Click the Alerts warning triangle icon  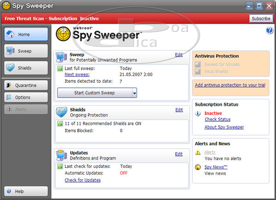point(198,152)
